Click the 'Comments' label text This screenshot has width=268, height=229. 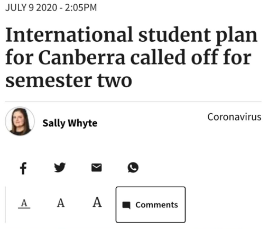(156, 205)
